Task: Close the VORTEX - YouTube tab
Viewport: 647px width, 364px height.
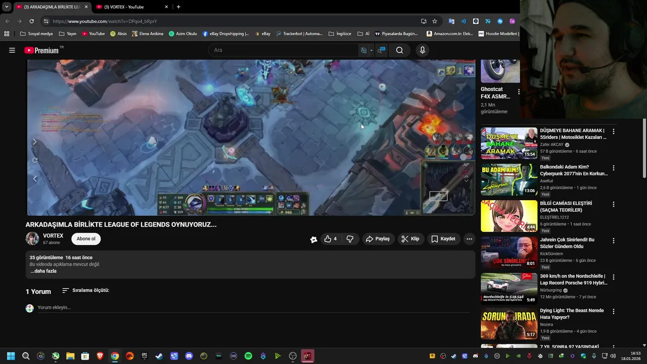Action: pos(167,7)
